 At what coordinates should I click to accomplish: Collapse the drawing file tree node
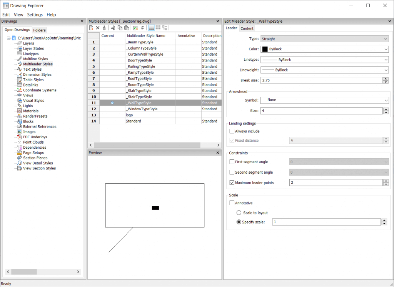(x=8, y=38)
